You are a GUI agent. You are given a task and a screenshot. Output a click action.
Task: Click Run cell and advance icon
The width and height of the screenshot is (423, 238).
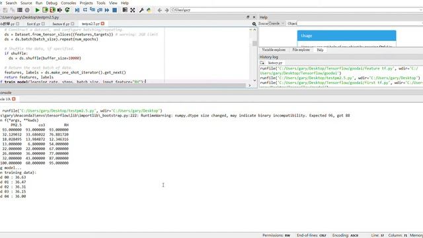52,10
